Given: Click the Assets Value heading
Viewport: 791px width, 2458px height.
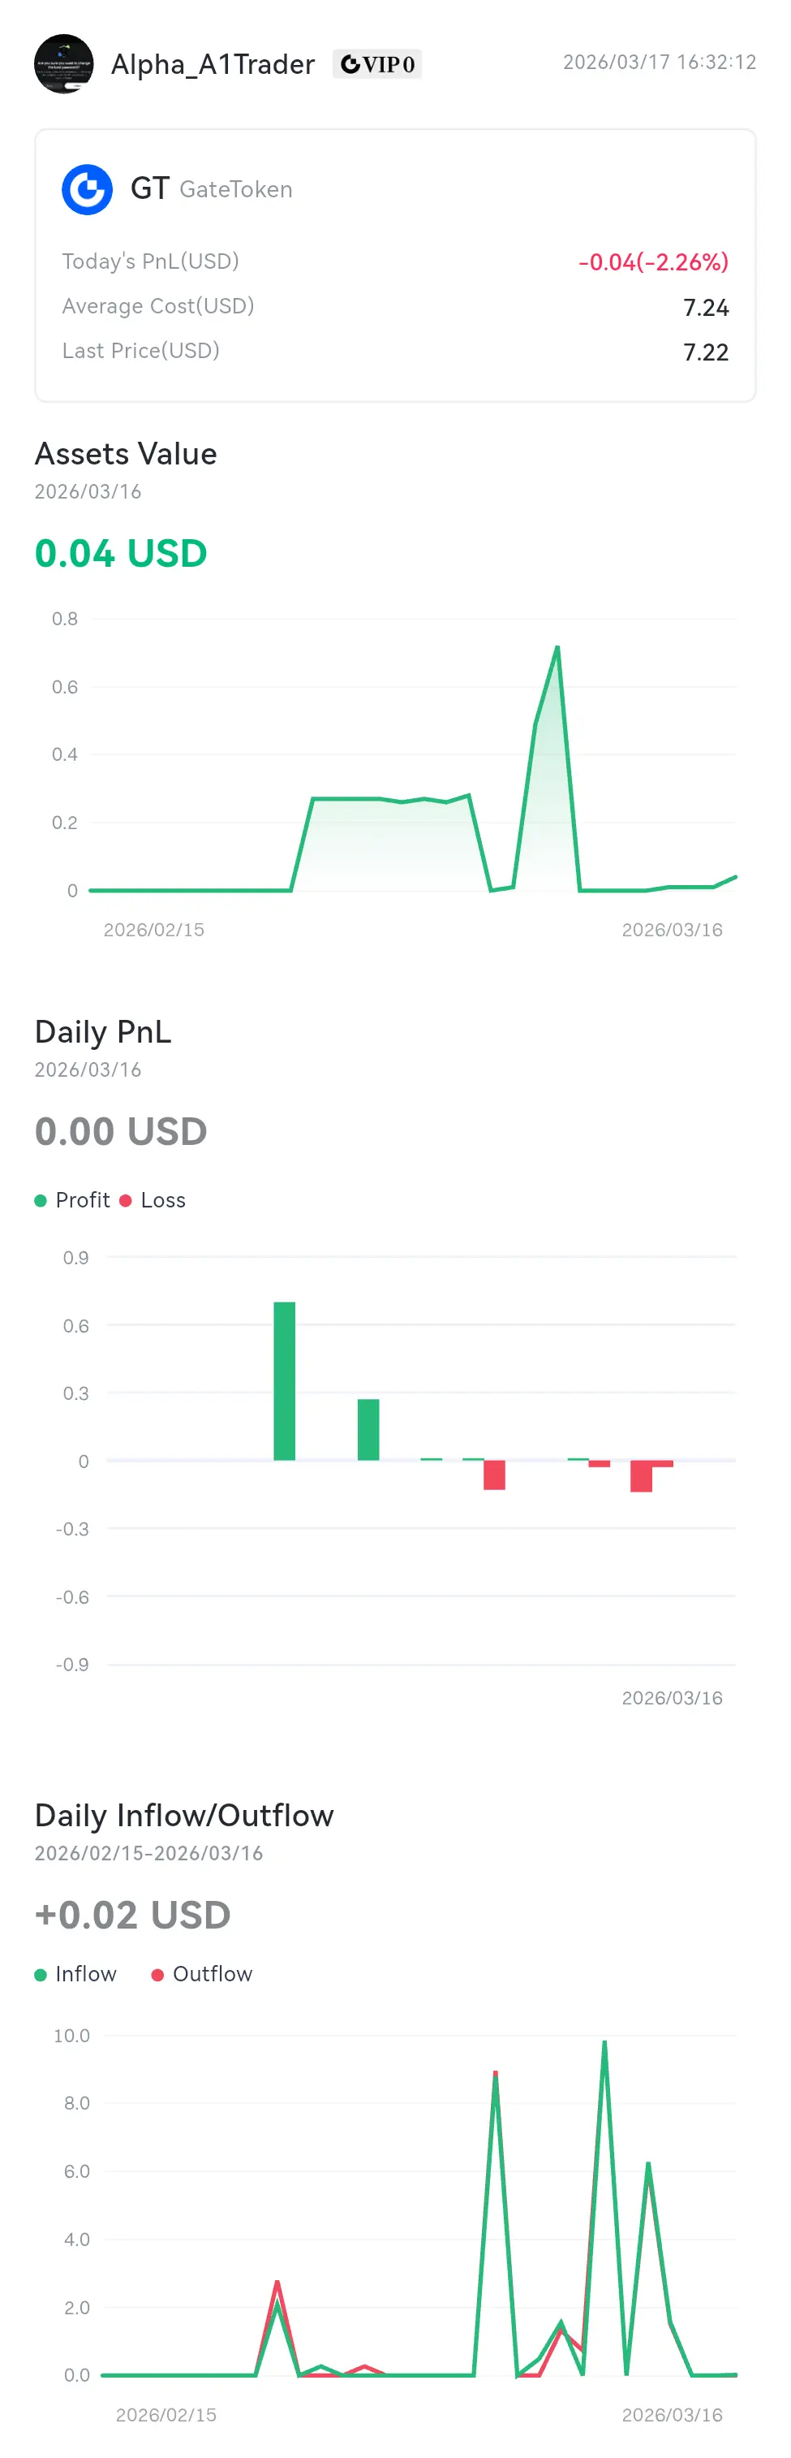Looking at the screenshot, I should click(x=126, y=453).
